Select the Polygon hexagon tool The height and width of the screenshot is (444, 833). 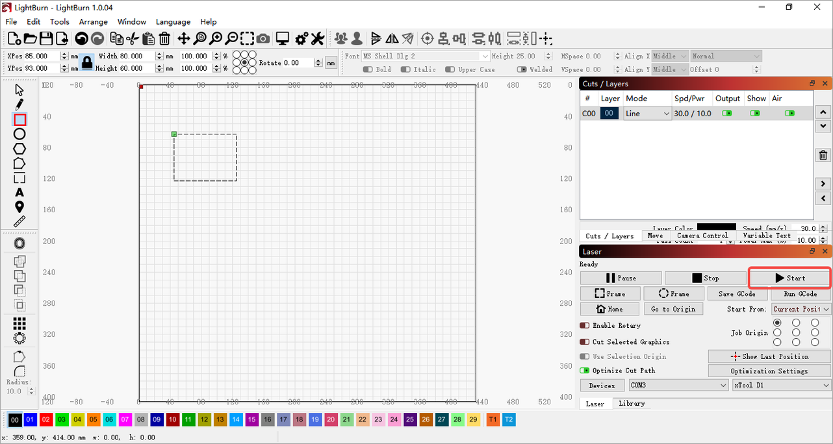(x=19, y=149)
